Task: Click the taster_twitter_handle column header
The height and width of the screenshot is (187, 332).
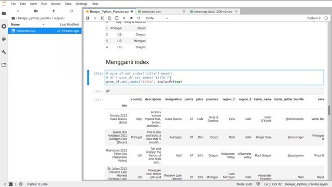Action: click(289, 99)
